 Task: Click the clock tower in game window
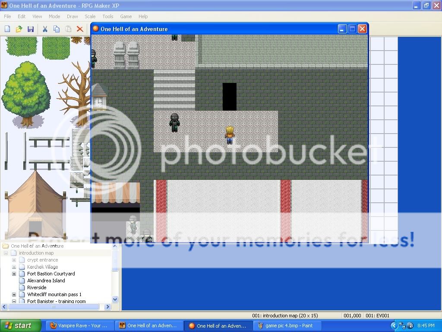point(99,97)
